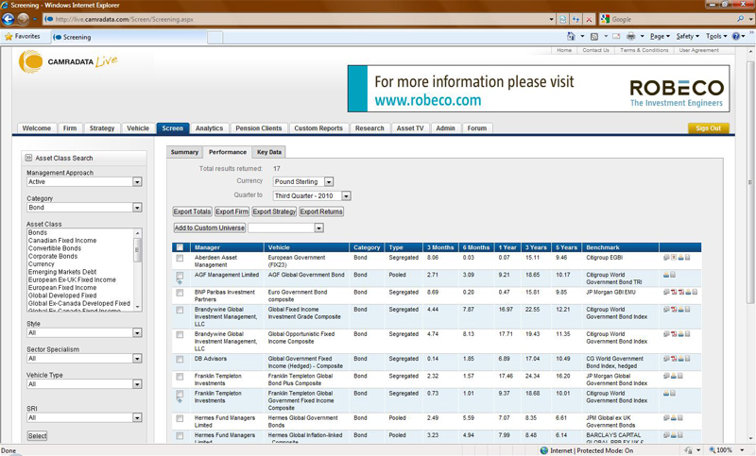Image resolution: width=756 pixels, height=456 pixels.
Task: Open the Currency Pound Sterling dropdown
Action: tap(328, 181)
